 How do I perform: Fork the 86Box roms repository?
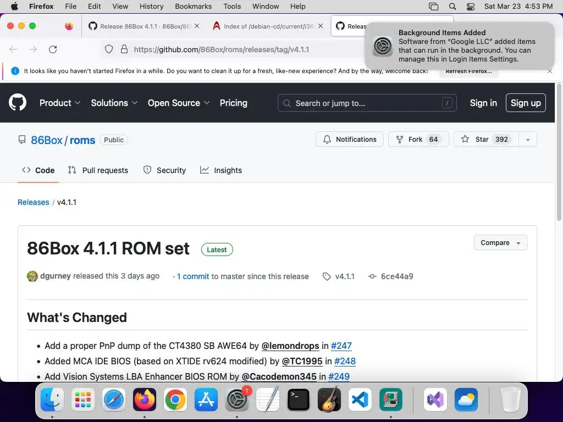click(x=418, y=139)
